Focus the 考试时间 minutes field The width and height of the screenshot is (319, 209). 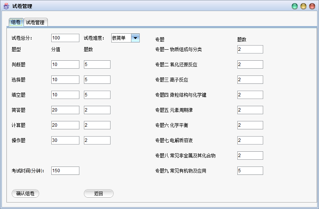[65, 171]
